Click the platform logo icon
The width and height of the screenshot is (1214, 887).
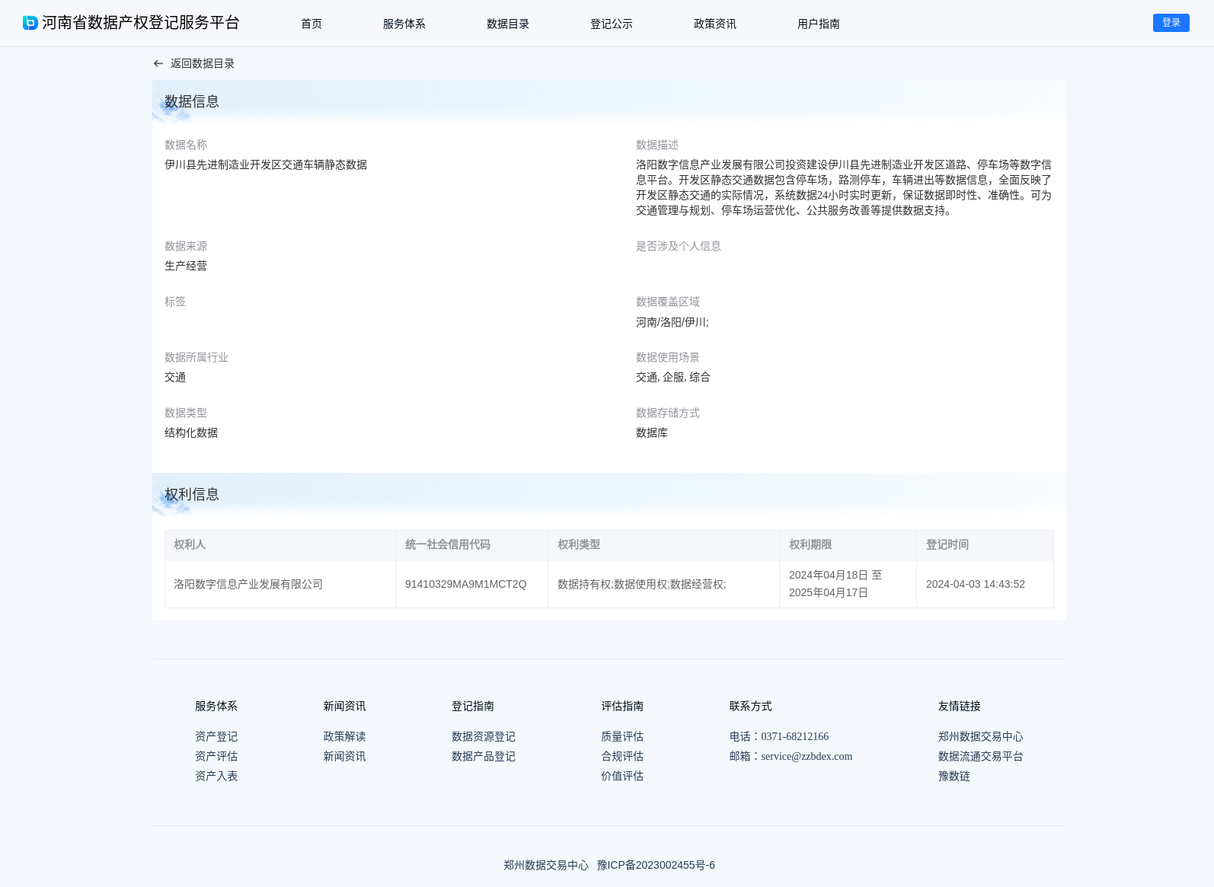coord(30,23)
